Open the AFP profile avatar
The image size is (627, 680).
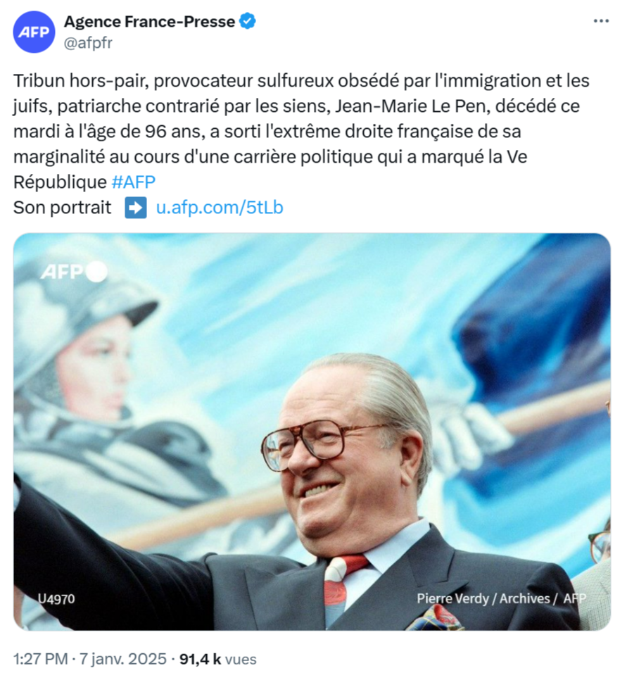click(x=34, y=32)
